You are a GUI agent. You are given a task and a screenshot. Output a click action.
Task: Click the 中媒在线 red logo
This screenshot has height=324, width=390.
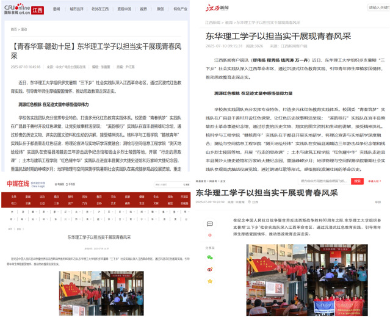(x=18, y=184)
